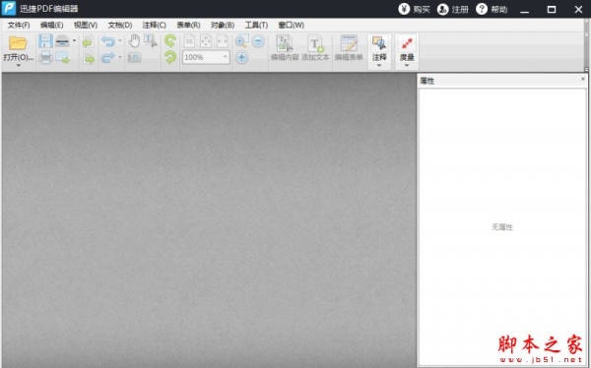The height and width of the screenshot is (368, 591).
Task: Select the Snapshot camera tool
Action: pos(134,58)
